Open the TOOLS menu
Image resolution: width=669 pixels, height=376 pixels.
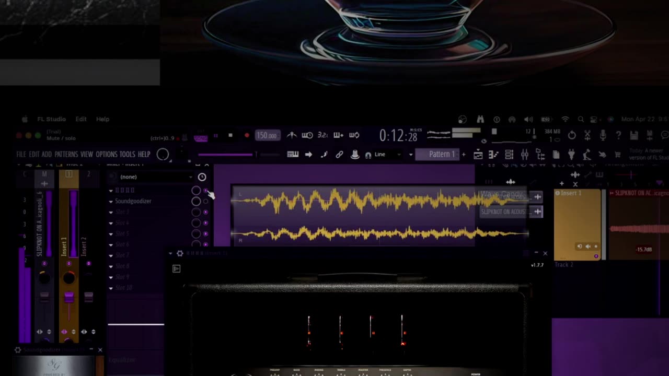pos(127,155)
